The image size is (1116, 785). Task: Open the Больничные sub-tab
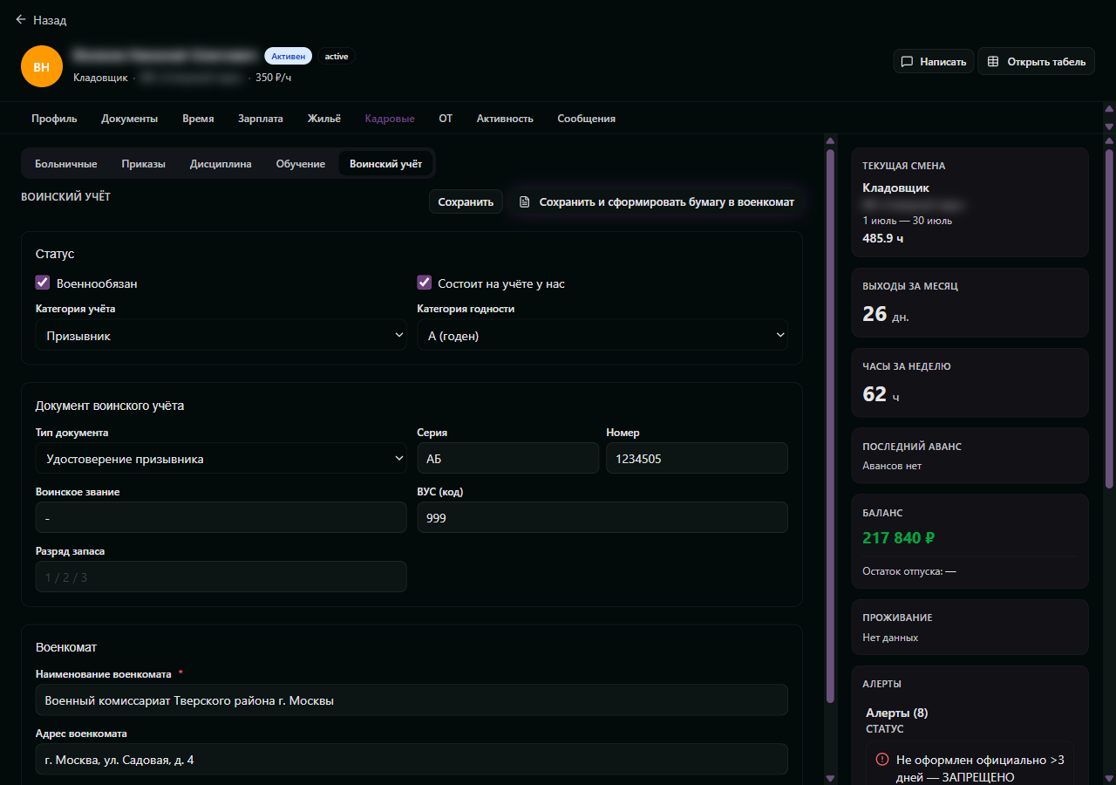pos(66,164)
